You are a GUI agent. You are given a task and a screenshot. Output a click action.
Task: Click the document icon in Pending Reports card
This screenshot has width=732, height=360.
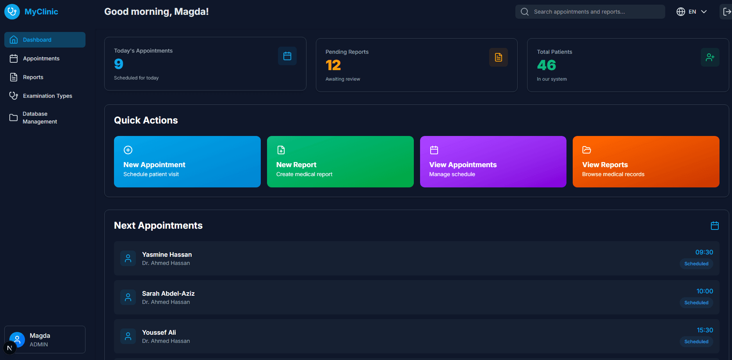point(498,57)
